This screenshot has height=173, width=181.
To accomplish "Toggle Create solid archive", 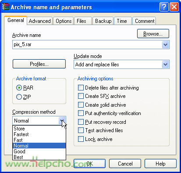I will point(102,105).
